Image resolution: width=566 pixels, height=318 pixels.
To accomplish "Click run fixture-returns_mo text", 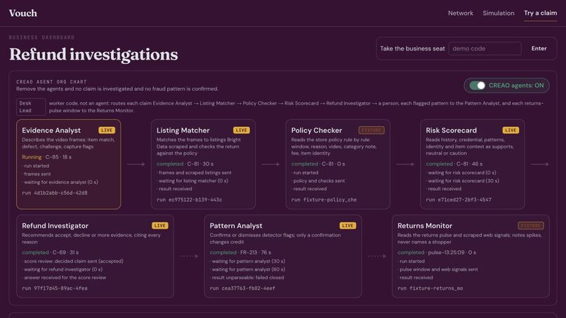I will (x=430, y=288).
